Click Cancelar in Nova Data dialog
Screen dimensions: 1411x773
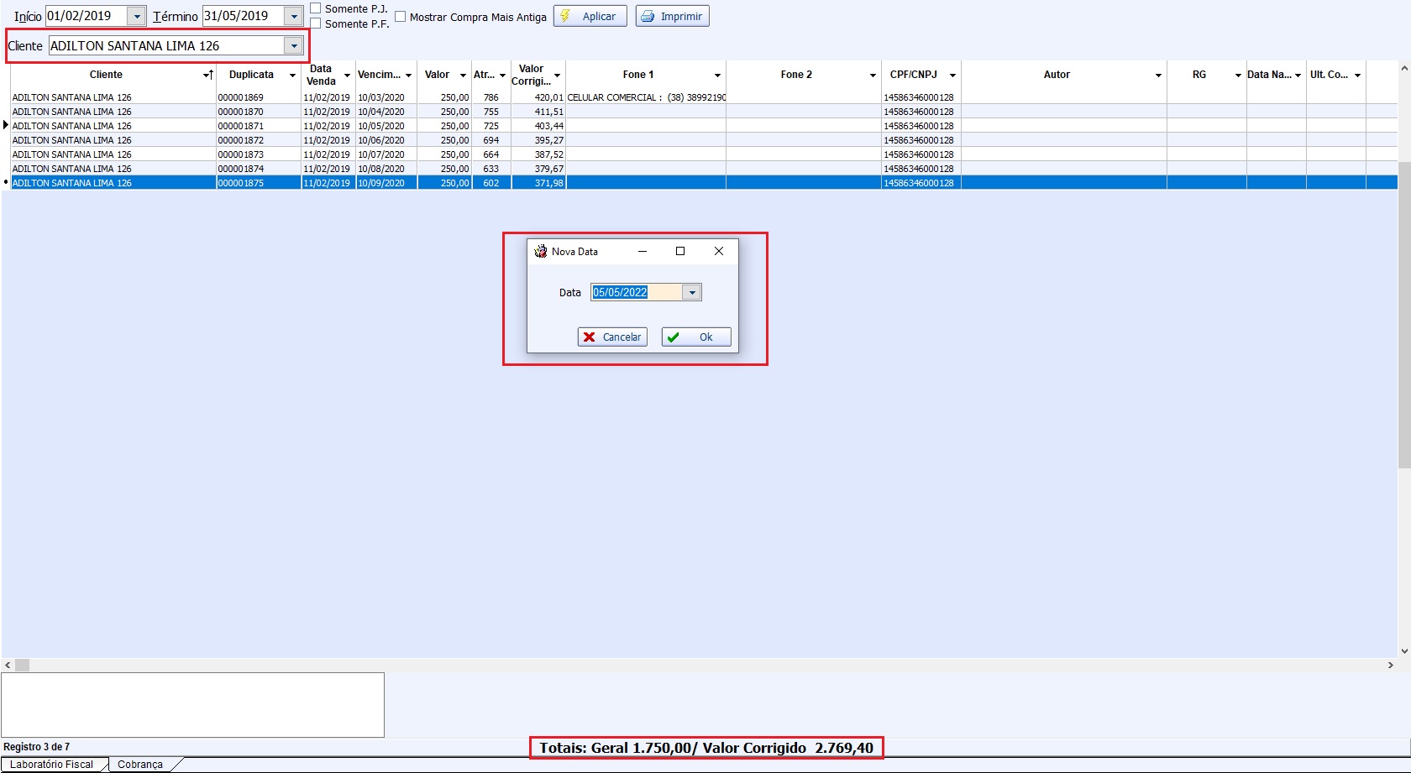coord(612,337)
